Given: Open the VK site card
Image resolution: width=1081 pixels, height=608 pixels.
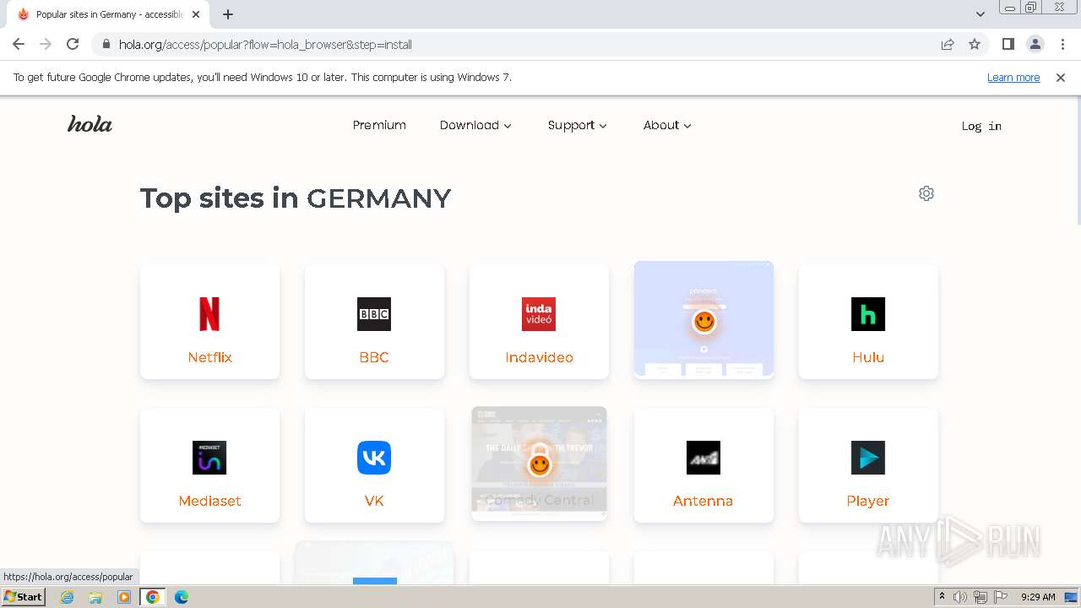Looking at the screenshot, I should point(374,465).
